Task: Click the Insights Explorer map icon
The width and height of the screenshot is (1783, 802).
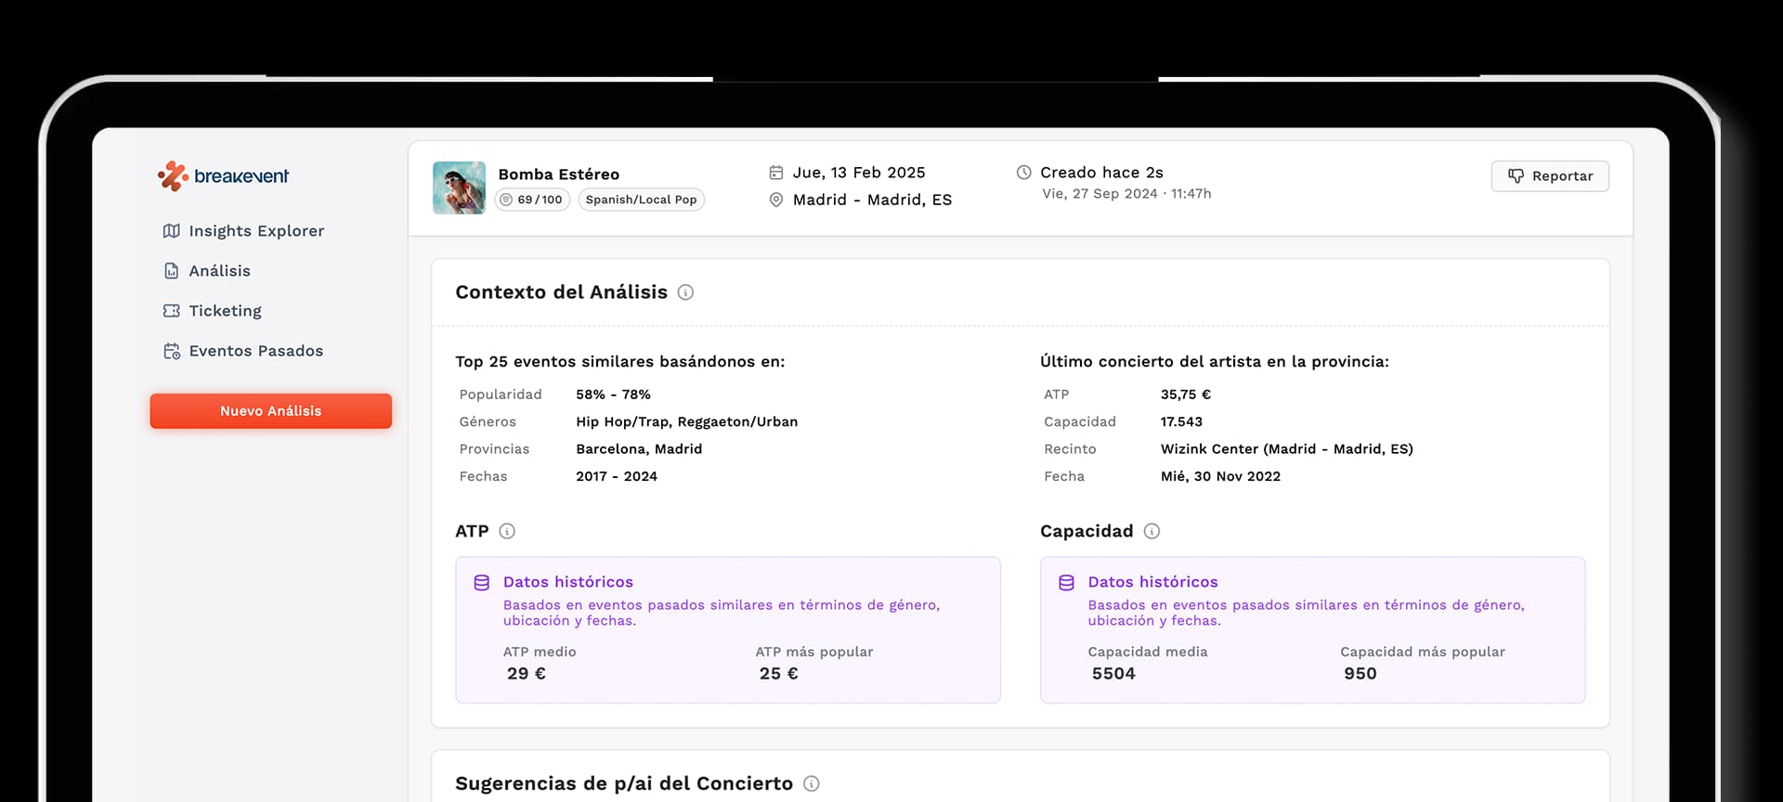Action: click(x=172, y=231)
